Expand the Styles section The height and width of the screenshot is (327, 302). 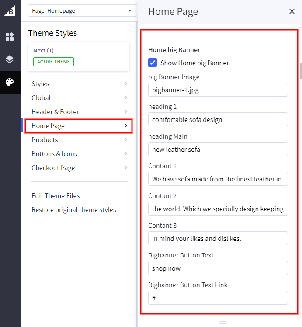pos(79,84)
